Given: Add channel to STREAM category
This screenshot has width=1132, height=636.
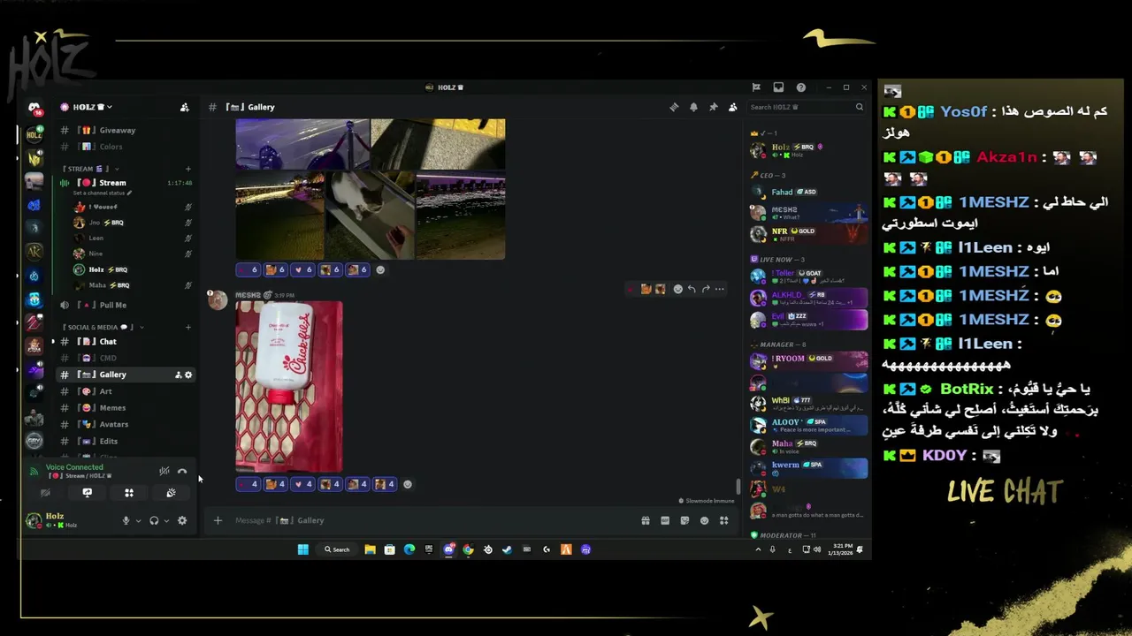Looking at the screenshot, I should click(x=187, y=169).
